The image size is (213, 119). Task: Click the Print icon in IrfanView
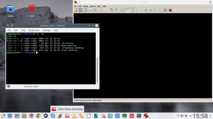pos(90,10)
